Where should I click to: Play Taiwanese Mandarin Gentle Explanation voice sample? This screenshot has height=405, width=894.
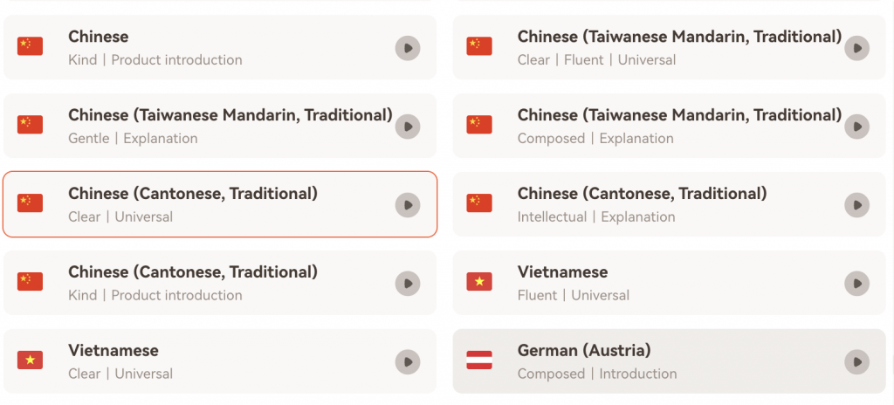pyautogui.click(x=408, y=127)
